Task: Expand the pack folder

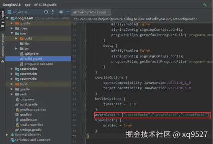Action: click(x=12, y=94)
